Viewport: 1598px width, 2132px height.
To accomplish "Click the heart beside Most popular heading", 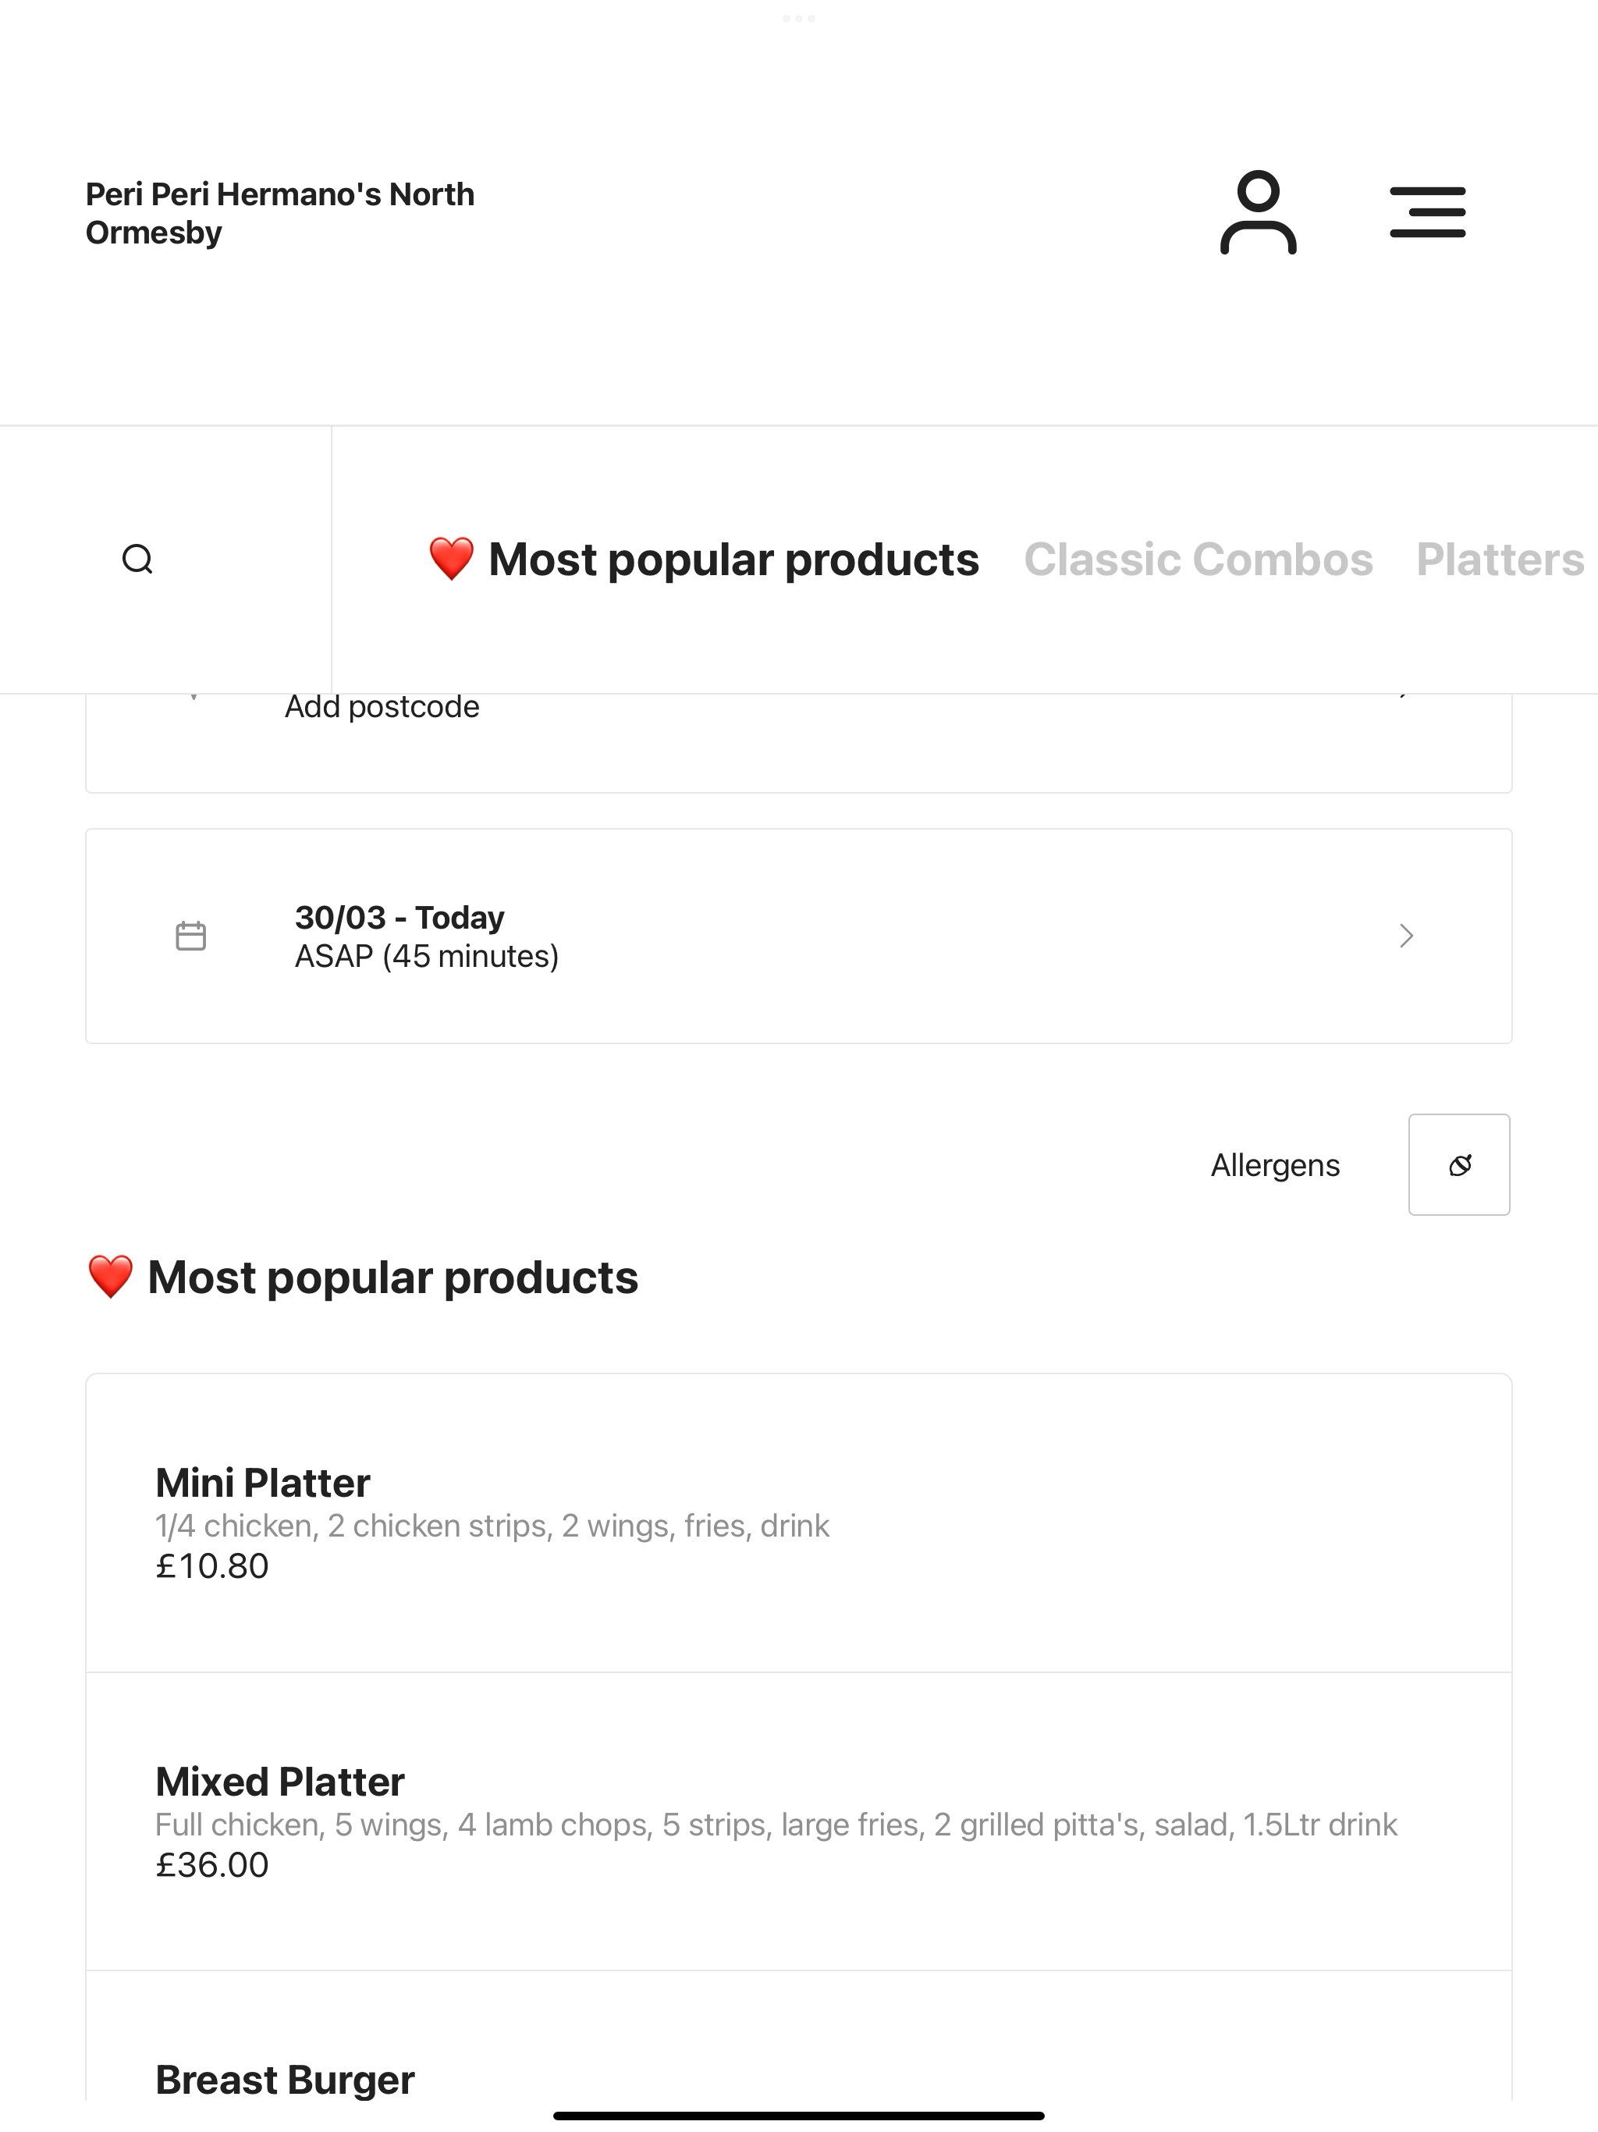I will [110, 1277].
